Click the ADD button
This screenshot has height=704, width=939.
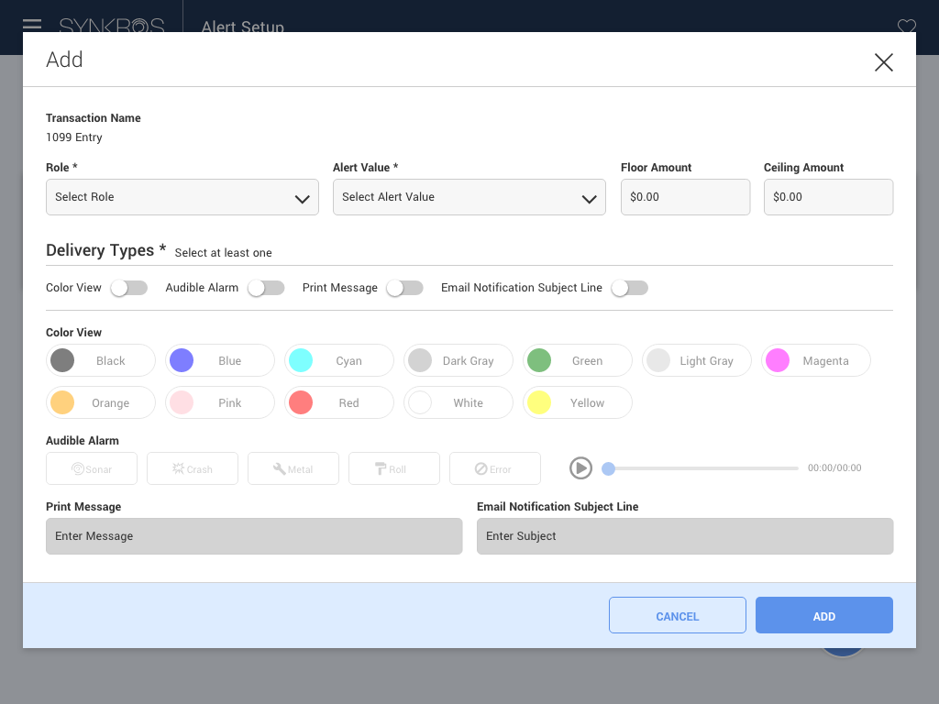824,615
